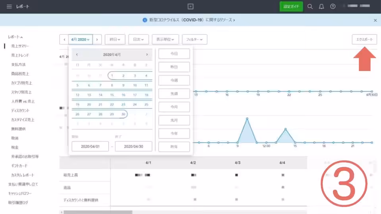This screenshot has height=214, width=381.
Task: Open 商品別売上 report in sidebar
Action: point(20,74)
